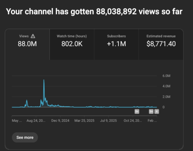This screenshot has width=193, height=151.
Task: Click the small early spike on the chart line
Action: tap(27, 101)
